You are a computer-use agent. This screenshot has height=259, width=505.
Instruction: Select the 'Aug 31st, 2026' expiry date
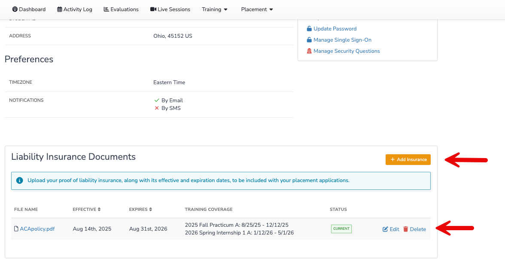148,229
